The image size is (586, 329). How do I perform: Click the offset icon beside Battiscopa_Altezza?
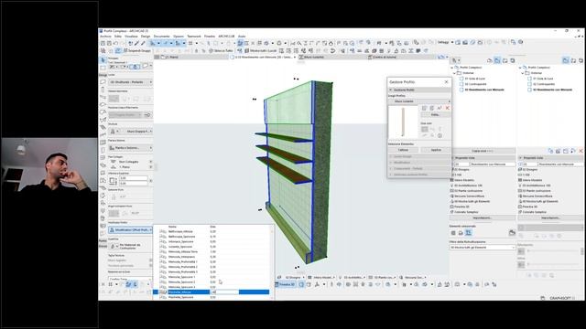(163, 231)
